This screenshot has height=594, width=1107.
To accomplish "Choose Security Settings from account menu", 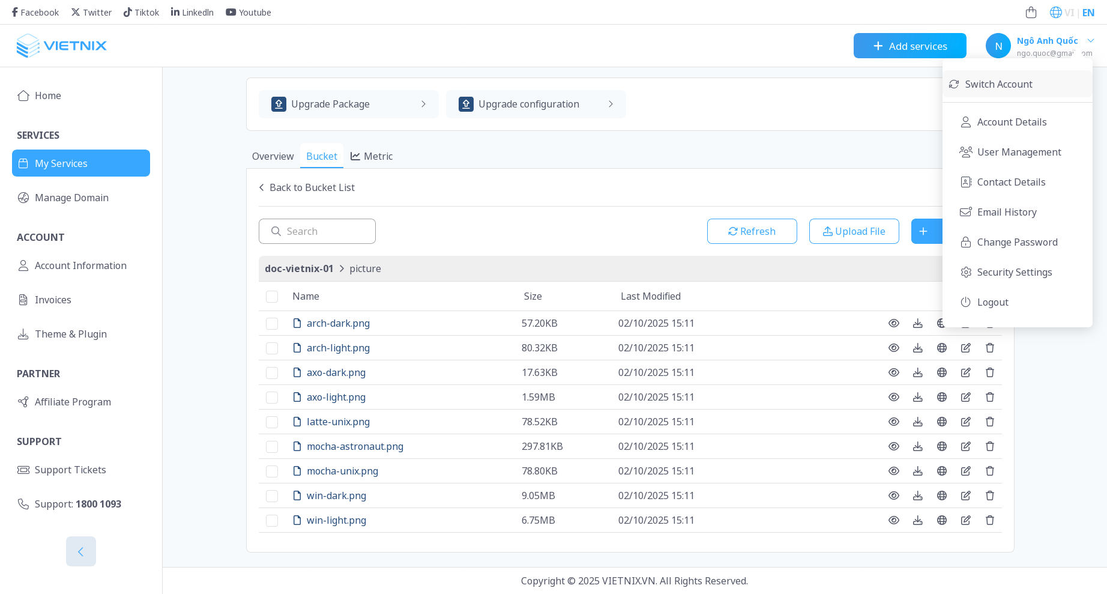I will point(1014,272).
